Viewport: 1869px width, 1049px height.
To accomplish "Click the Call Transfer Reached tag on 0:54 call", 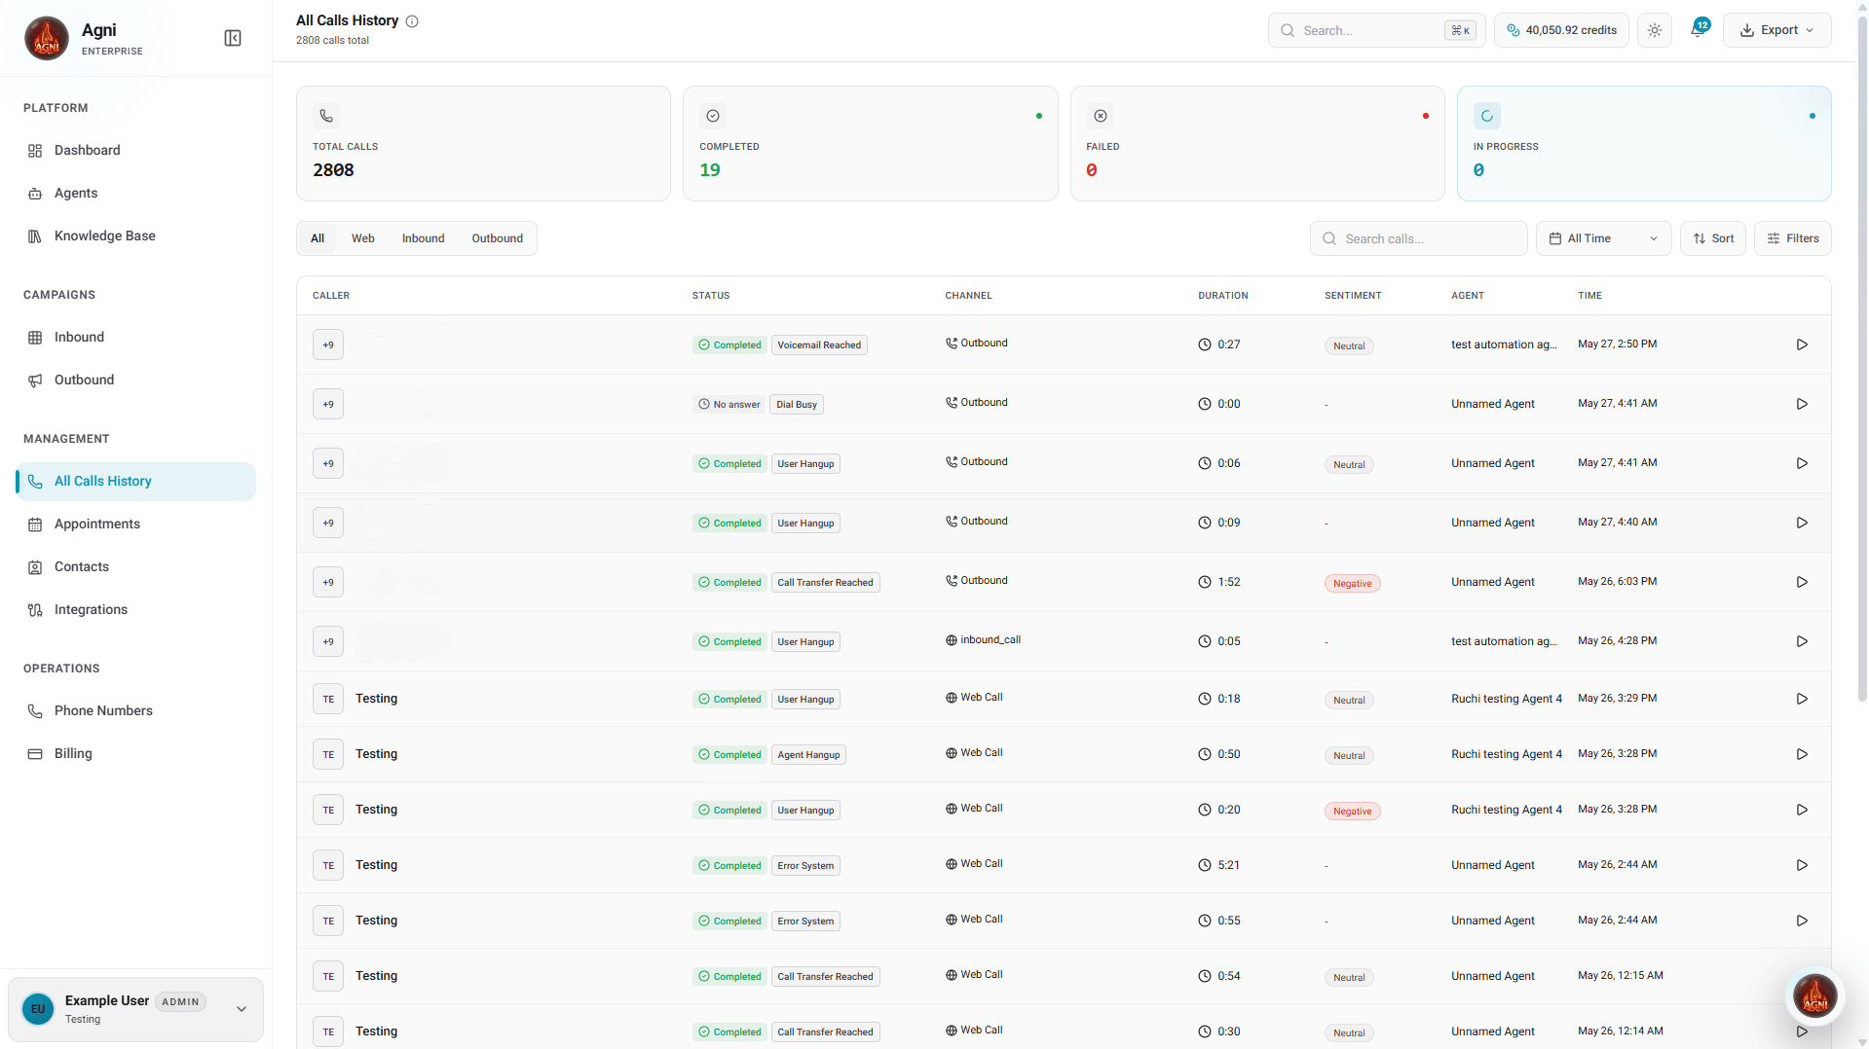I will 826,977.
